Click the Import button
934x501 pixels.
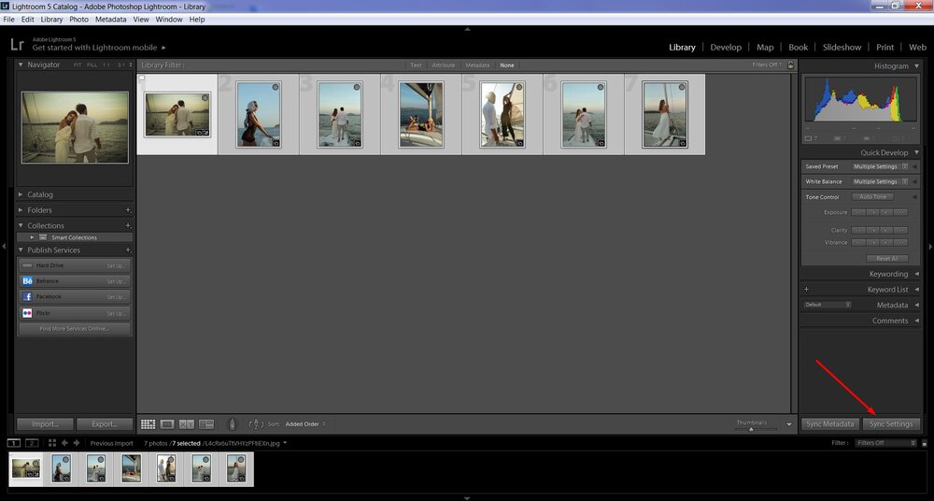click(45, 424)
